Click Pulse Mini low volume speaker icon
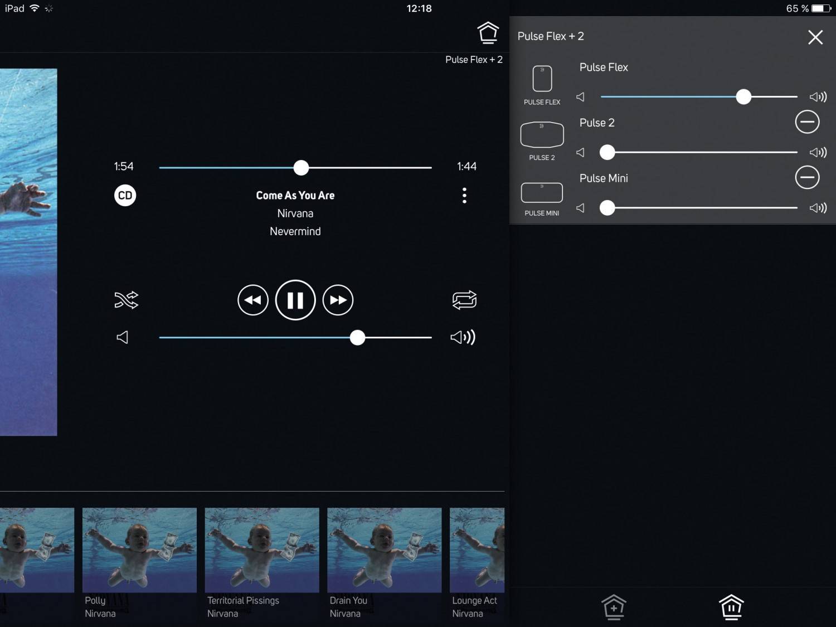 coord(580,208)
